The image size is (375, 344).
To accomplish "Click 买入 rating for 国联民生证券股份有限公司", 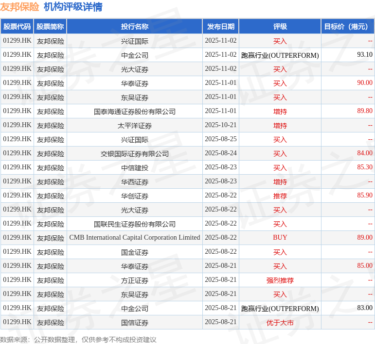I will coord(280,224).
